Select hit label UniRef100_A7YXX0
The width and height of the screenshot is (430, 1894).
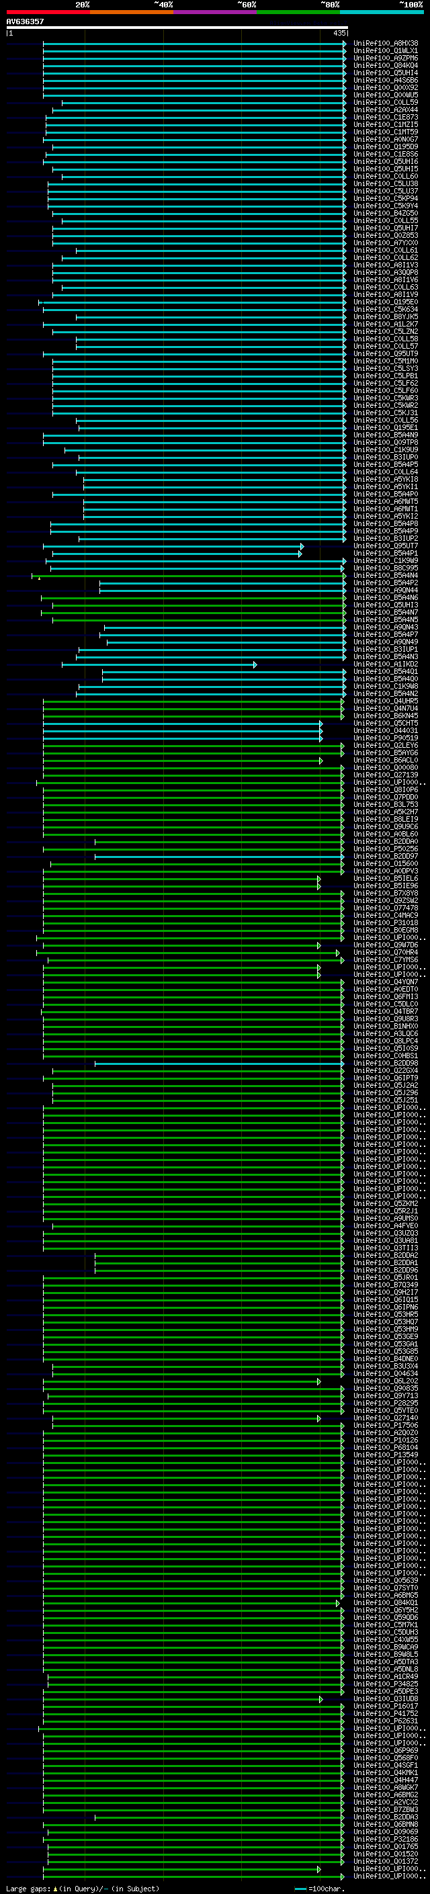point(385,243)
